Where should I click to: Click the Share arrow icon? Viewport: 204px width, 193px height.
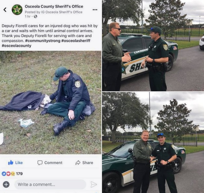click(x=78, y=163)
